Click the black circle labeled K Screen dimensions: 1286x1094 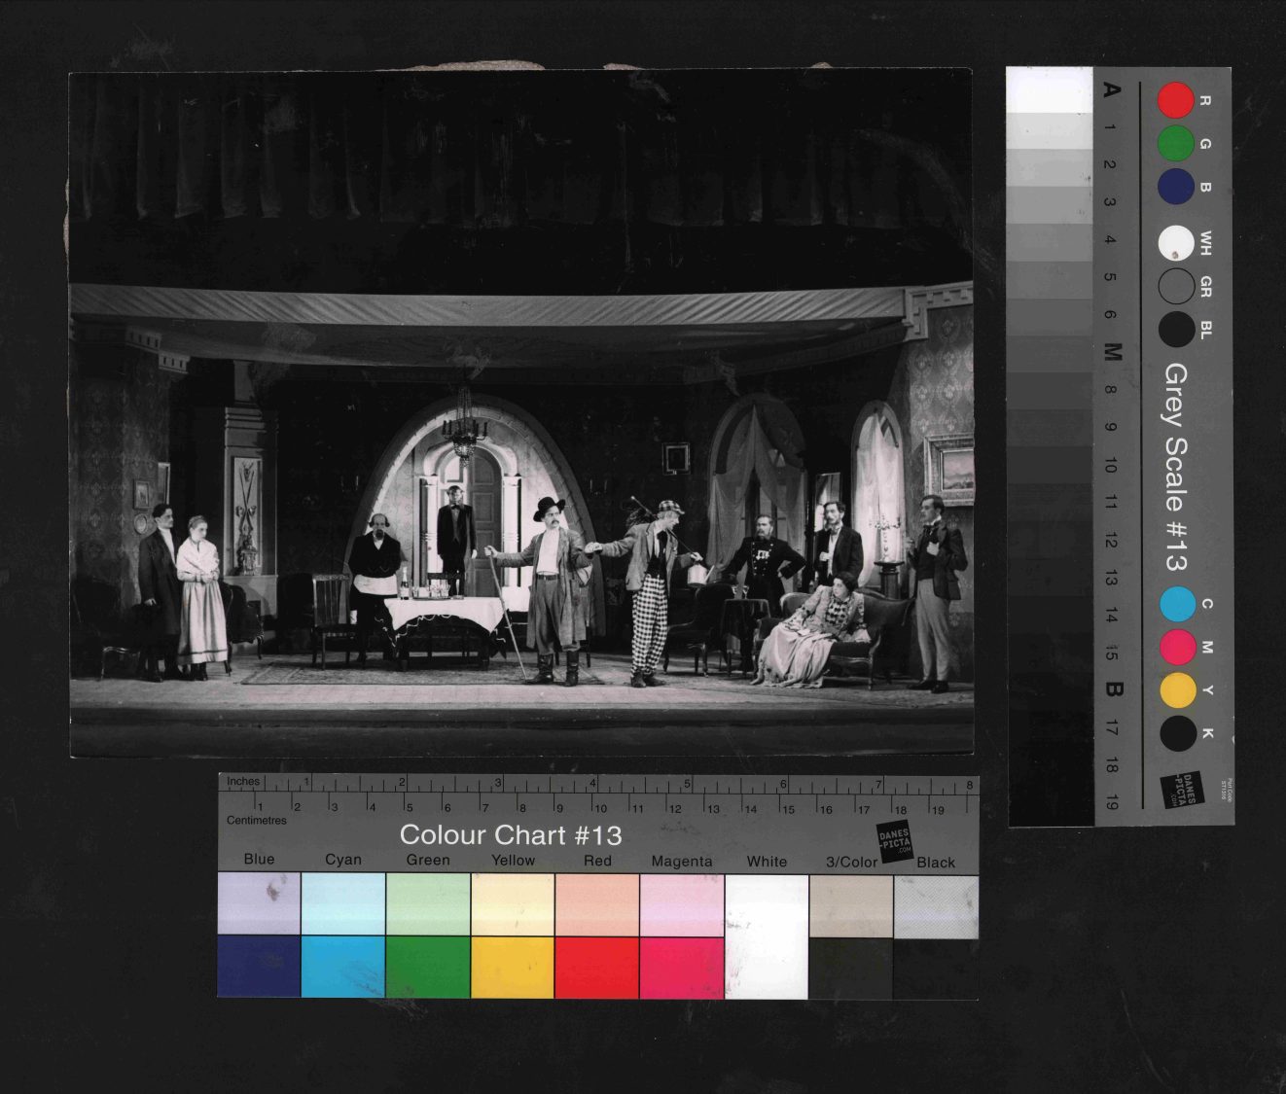click(x=1177, y=733)
